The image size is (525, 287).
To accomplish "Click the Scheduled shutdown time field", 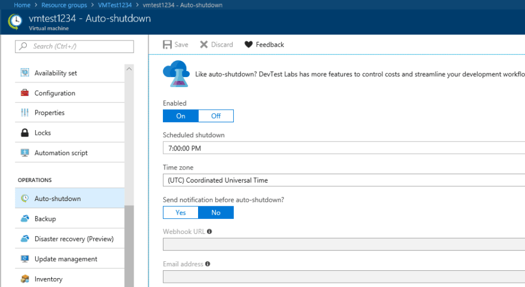I will click(344, 148).
